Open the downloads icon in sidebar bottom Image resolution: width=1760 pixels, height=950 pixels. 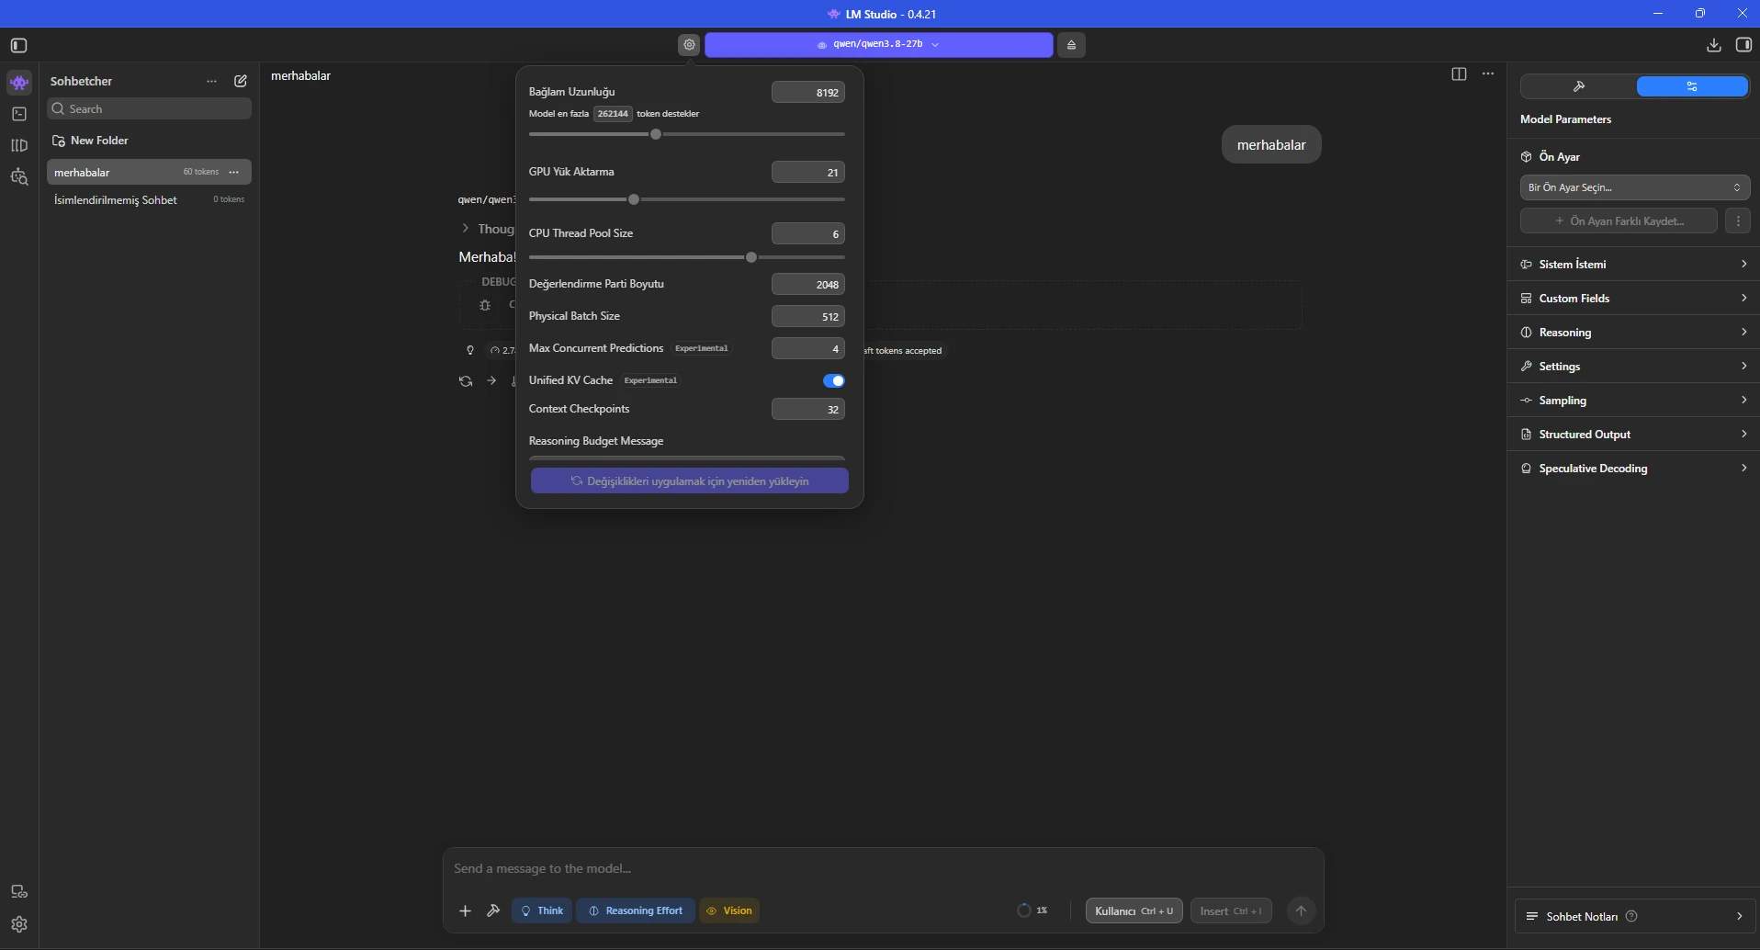click(x=19, y=891)
